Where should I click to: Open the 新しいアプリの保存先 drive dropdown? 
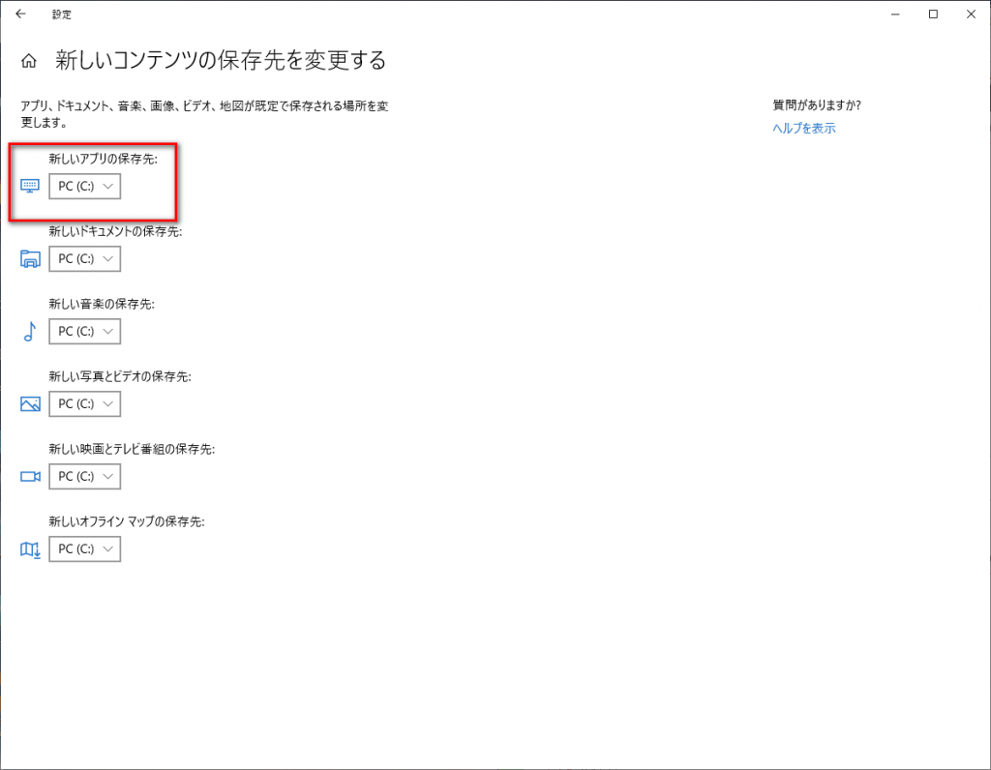(85, 186)
